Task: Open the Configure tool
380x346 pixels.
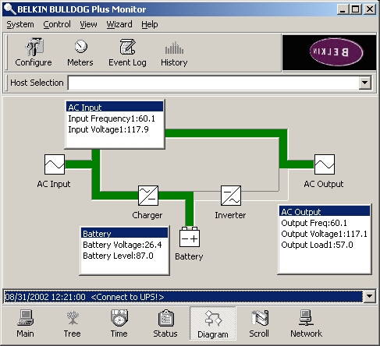Action: click(x=34, y=52)
